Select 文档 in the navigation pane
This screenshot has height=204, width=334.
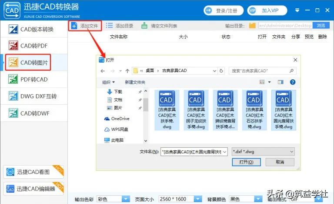[x=115, y=100]
